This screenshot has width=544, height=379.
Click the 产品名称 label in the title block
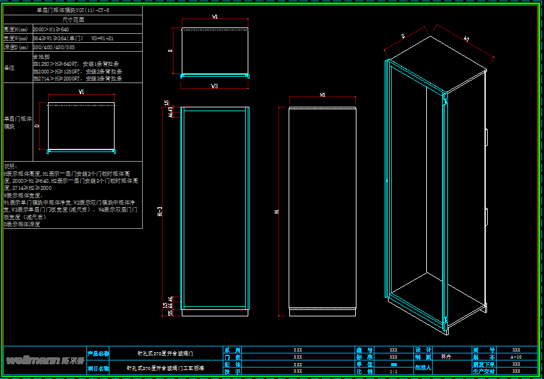pyautogui.click(x=98, y=353)
